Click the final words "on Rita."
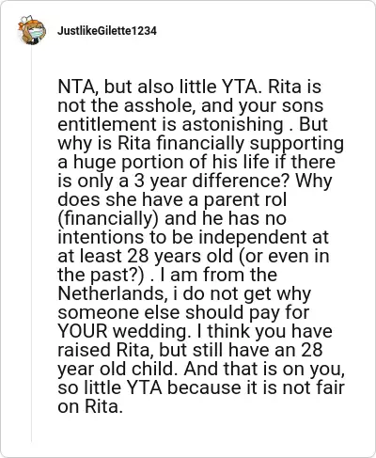This screenshot has height=458, width=376. [90, 406]
